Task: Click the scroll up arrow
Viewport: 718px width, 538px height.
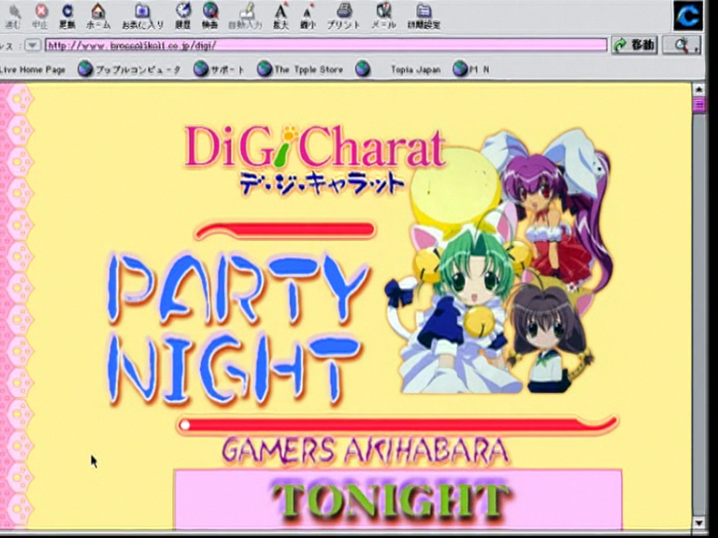Action: tap(698, 89)
